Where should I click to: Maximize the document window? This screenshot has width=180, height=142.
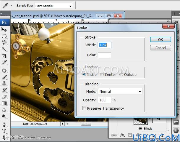click(x=109, y=16)
